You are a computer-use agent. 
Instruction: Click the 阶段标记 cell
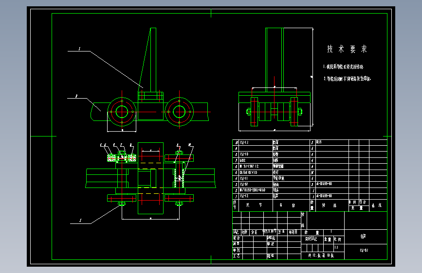tap(311, 239)
